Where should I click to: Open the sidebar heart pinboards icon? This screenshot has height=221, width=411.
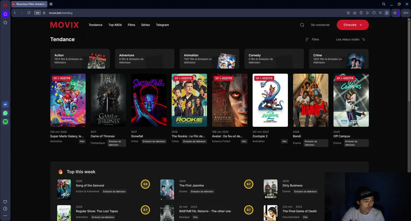click(5, 202)
